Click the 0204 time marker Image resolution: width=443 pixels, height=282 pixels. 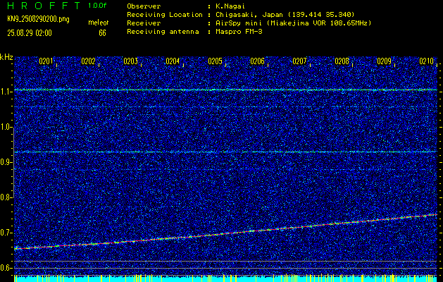(x=173, y=61)
